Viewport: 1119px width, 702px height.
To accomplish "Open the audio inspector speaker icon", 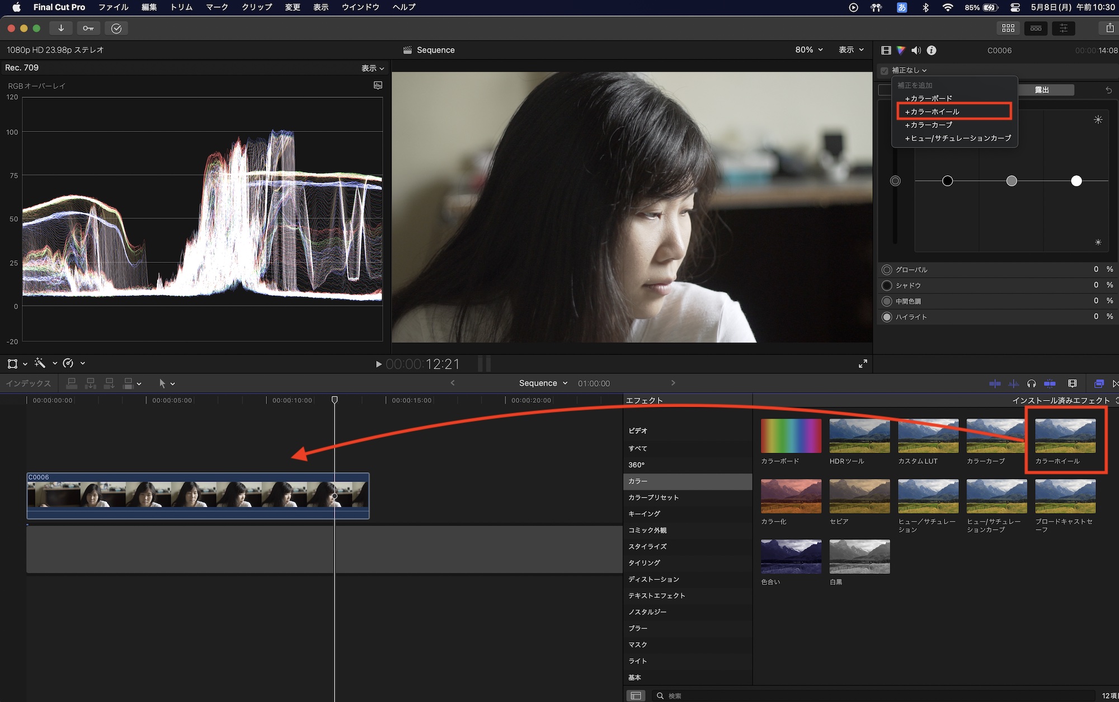I will click(916, 50).
